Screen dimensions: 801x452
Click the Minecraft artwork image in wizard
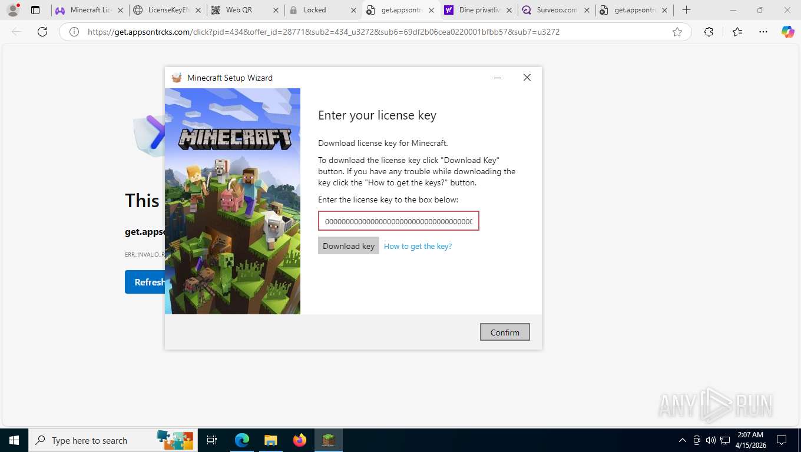(233, 201)
